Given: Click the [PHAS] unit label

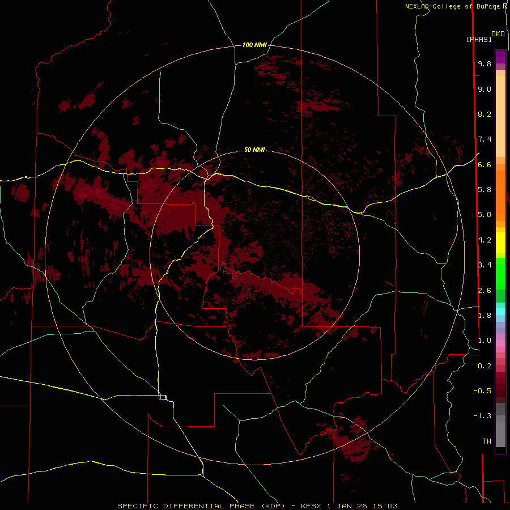Looking at the screenshot, I should pyautogui.click(x=479, y=39).
